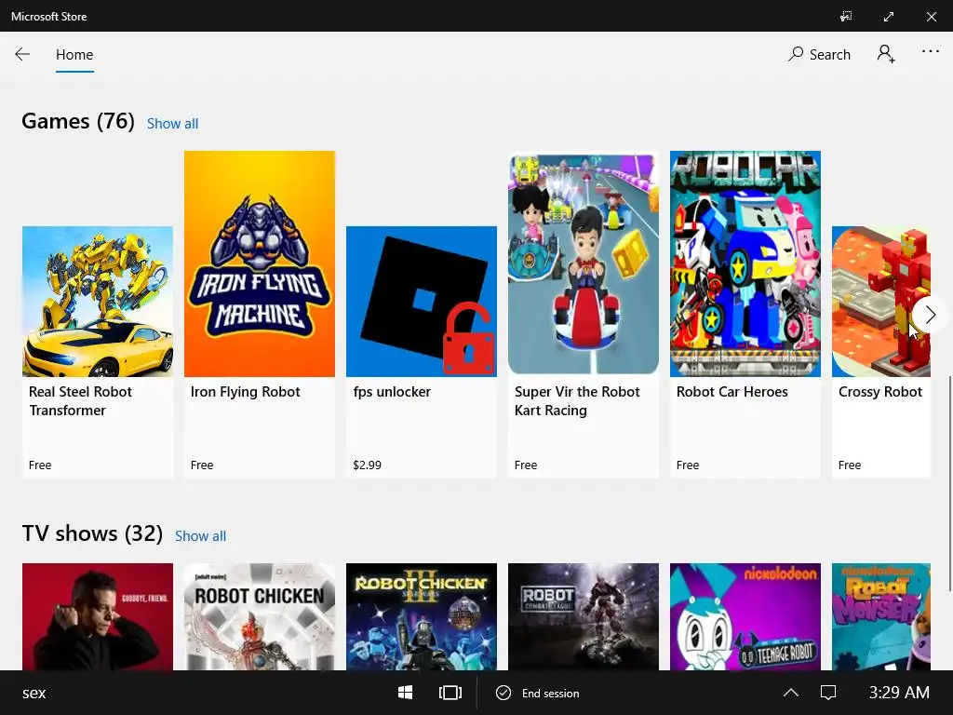Image resolution: width=953 pixels, height=715 pixels.
Task: Open the three-dots more menu
Action: pyautogui.click(x=931, y=52)
